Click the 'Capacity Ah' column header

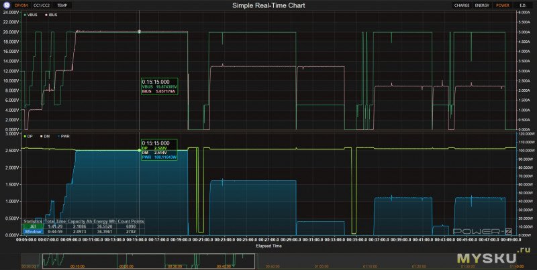point(79,222)
